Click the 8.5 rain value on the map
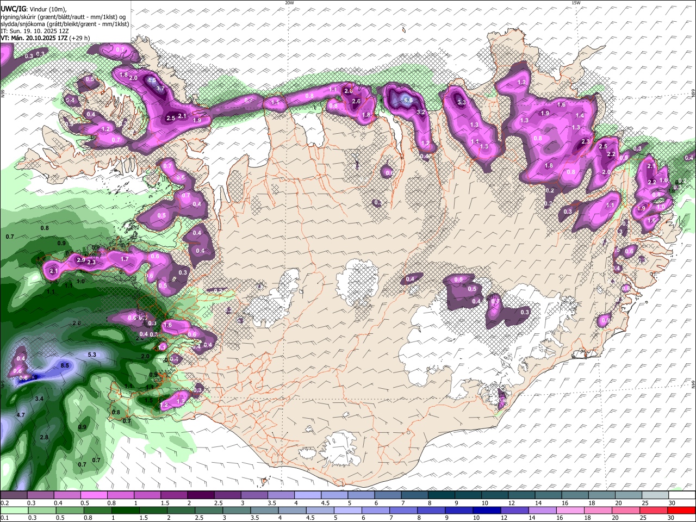Image resolution: width=696 pixels, height=522 pixels. click(x=65, y=365)
